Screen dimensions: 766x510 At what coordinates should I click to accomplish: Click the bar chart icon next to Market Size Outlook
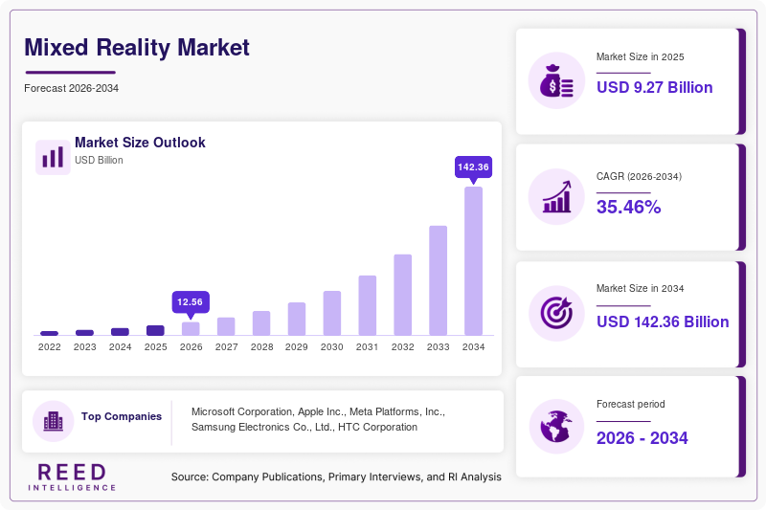pyautogui.click(x=53, y=157)
